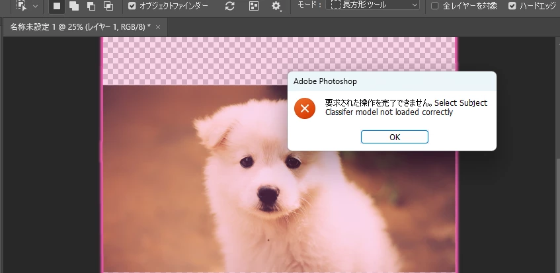Choose Intersect with Selection icon
Viewport: 560px width, 273px height.
tap(108, 6)
